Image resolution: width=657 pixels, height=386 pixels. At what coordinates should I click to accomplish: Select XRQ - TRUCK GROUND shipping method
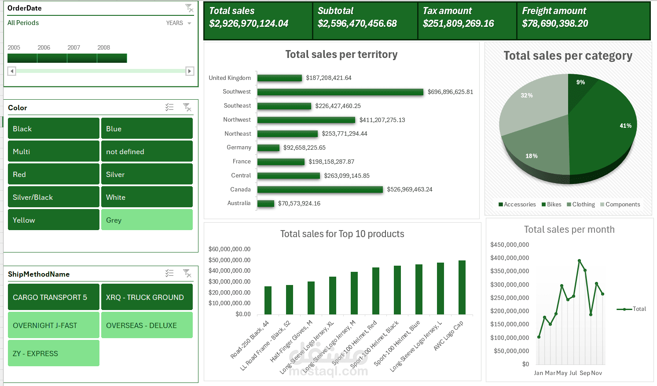click(x=147, y=297)
